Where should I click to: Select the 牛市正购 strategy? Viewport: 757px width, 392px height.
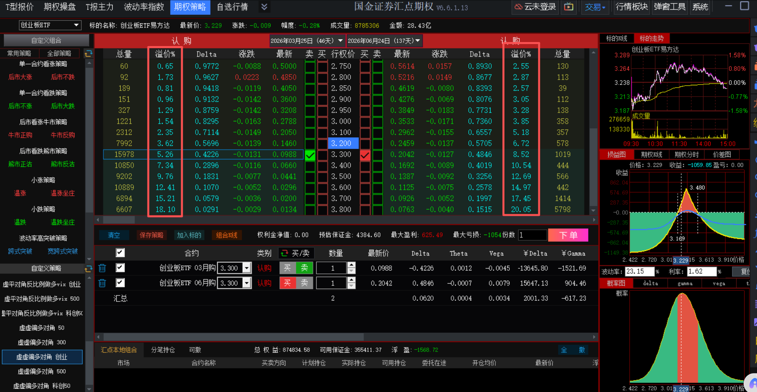click(x=20, y=135)
